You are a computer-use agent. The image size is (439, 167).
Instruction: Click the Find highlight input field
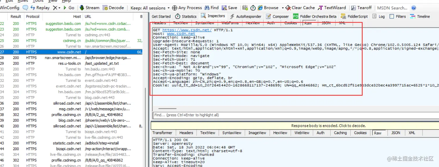[296, 115]
